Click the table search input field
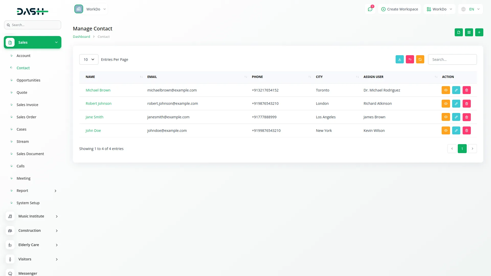 [x=452, y=60]
